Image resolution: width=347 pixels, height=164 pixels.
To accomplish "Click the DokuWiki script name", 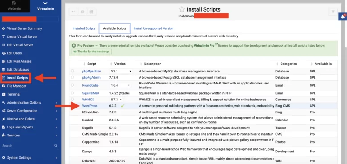I will coord(89,161).
